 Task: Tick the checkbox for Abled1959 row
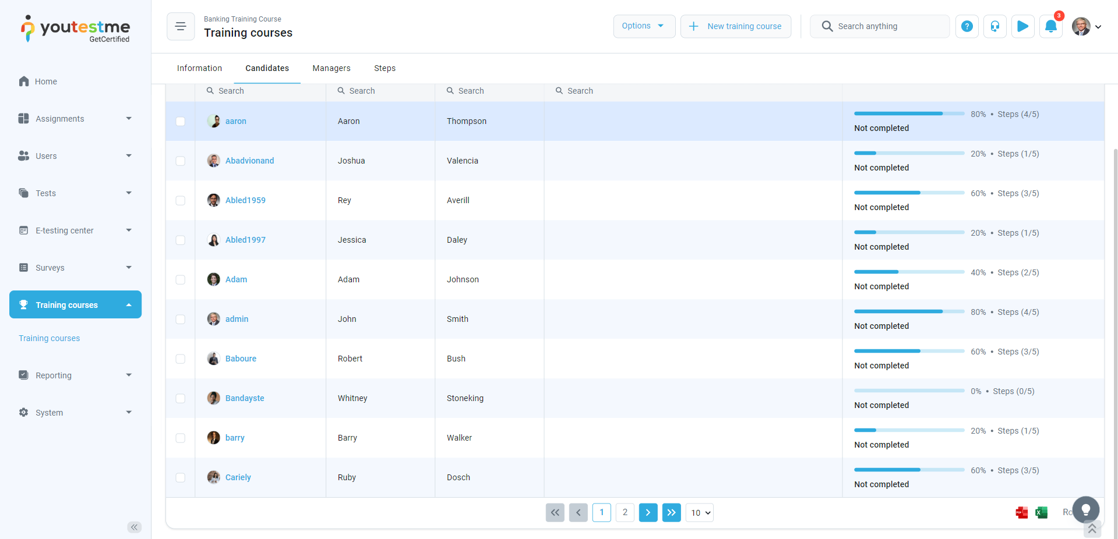(181, 200)
